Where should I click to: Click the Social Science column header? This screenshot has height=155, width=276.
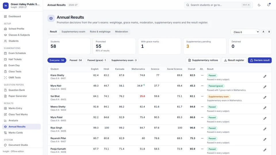[x=175, y=69]
